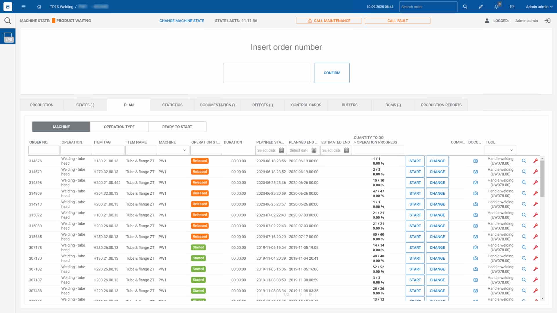This screenshot has width=557, height=313.
Task: Open the hamburger menu icon
Action: pyautogui.click(x=23, y=7)
